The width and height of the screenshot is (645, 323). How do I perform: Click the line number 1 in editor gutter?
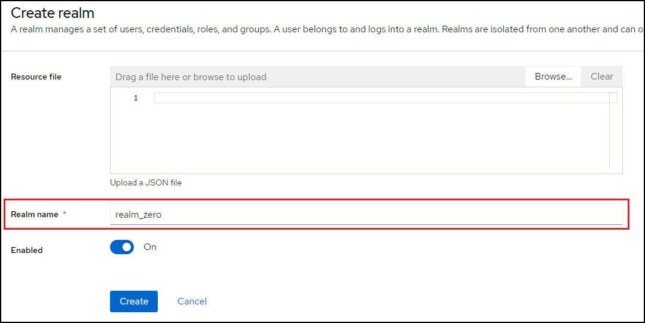click(x=136, y=98)
